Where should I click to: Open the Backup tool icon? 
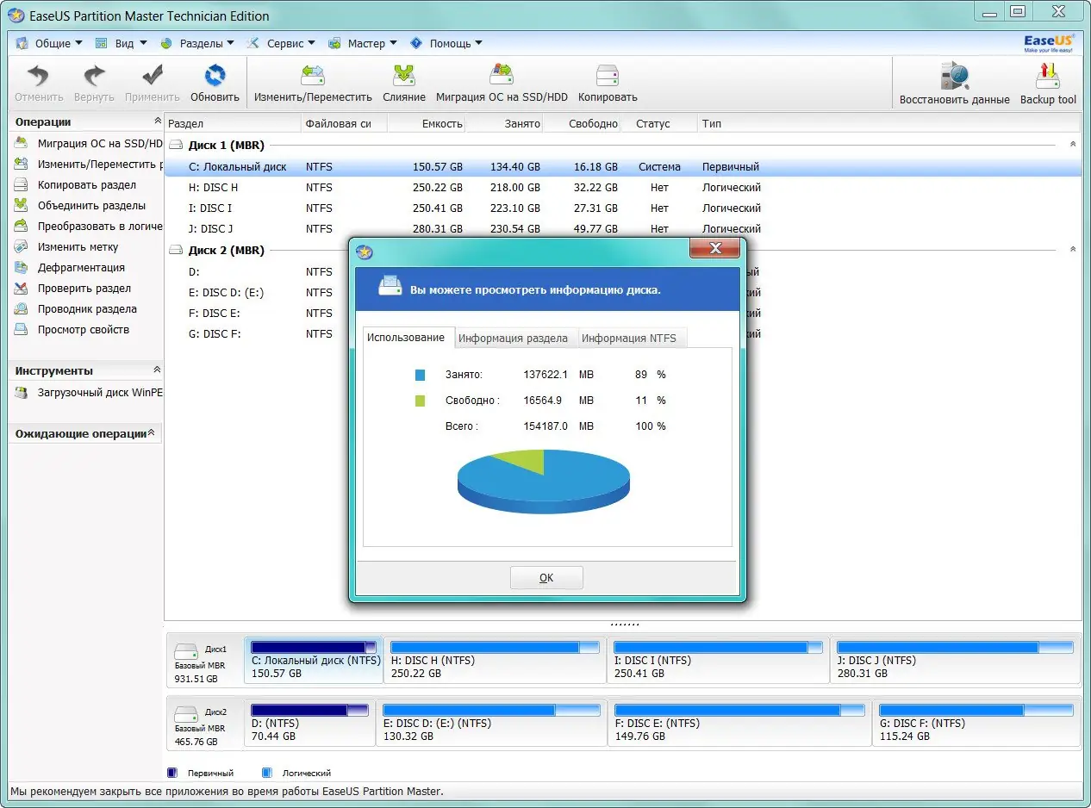[1048, 77]
